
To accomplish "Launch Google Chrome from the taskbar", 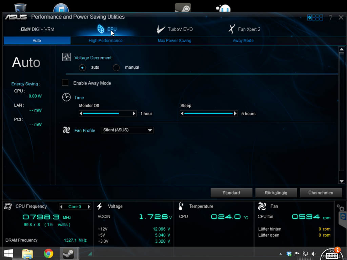I will coord(48,253).
